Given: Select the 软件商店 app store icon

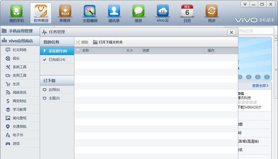Looking at the screenshot, I should pos(41,13).
